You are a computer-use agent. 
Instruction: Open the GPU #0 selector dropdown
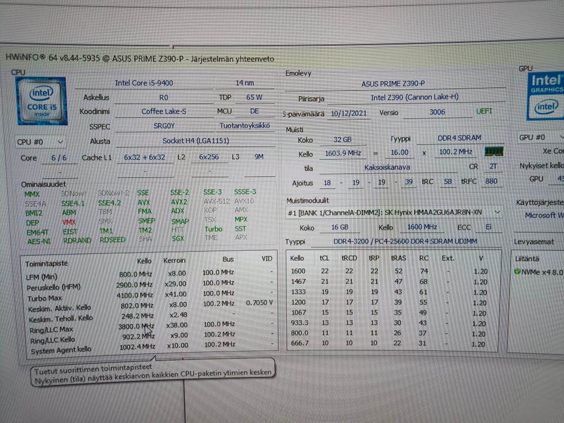coord(540,137)
